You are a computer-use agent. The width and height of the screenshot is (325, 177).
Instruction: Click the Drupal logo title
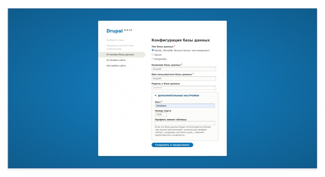[x=114, y=31]
